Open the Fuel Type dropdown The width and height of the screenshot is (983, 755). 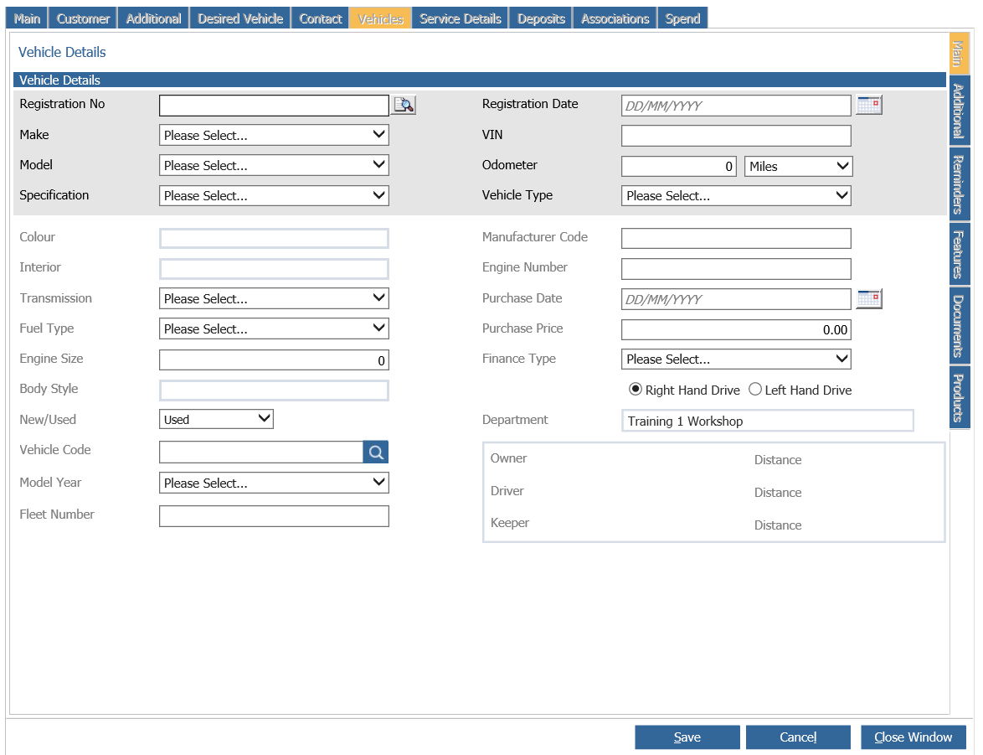(x=274, y=328)
